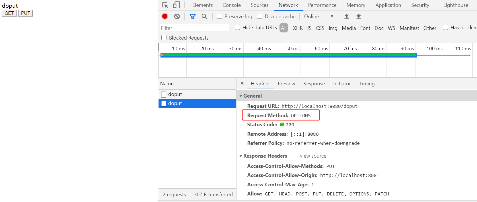
Task: Check the Disable cache option
Action: [260, 17]
